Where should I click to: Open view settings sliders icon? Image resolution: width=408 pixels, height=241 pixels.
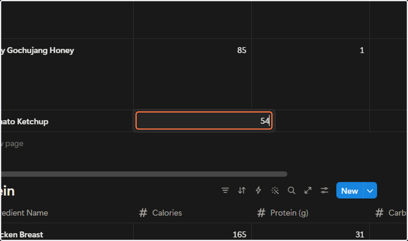325,190
